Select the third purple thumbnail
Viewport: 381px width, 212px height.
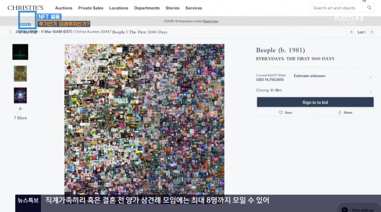coord(20,95)
